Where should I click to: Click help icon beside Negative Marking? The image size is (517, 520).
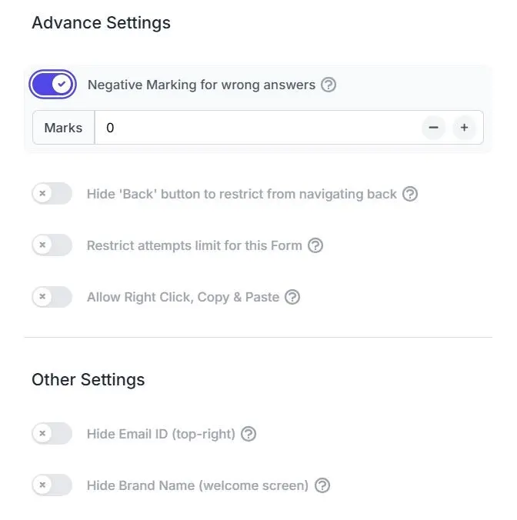point(329,85)
